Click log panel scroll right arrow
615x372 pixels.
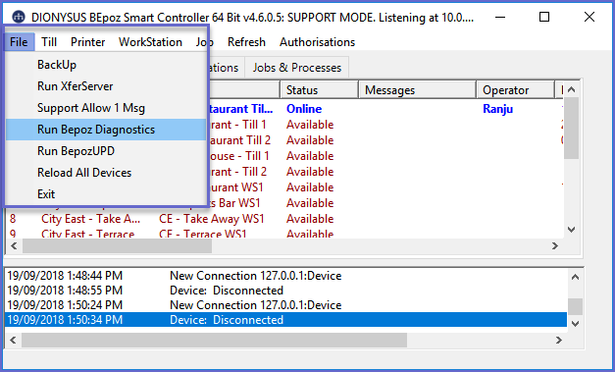(559, 340)
